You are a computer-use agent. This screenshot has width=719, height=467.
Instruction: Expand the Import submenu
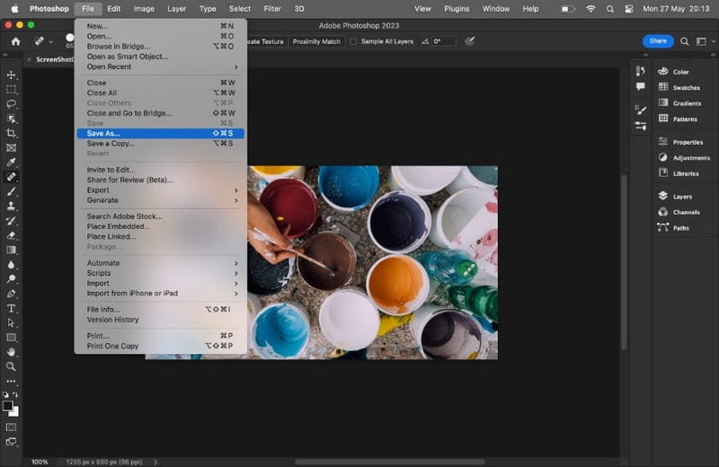(x=161, y=283)
